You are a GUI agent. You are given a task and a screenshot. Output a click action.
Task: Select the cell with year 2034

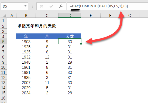pos(26,93)
